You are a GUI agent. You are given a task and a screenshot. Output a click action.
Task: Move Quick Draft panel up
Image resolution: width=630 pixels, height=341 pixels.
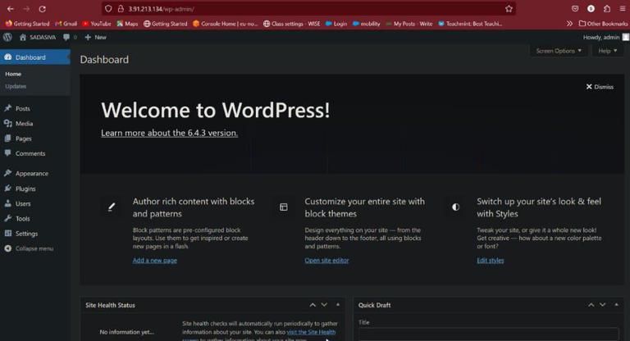tap(591, 305)
